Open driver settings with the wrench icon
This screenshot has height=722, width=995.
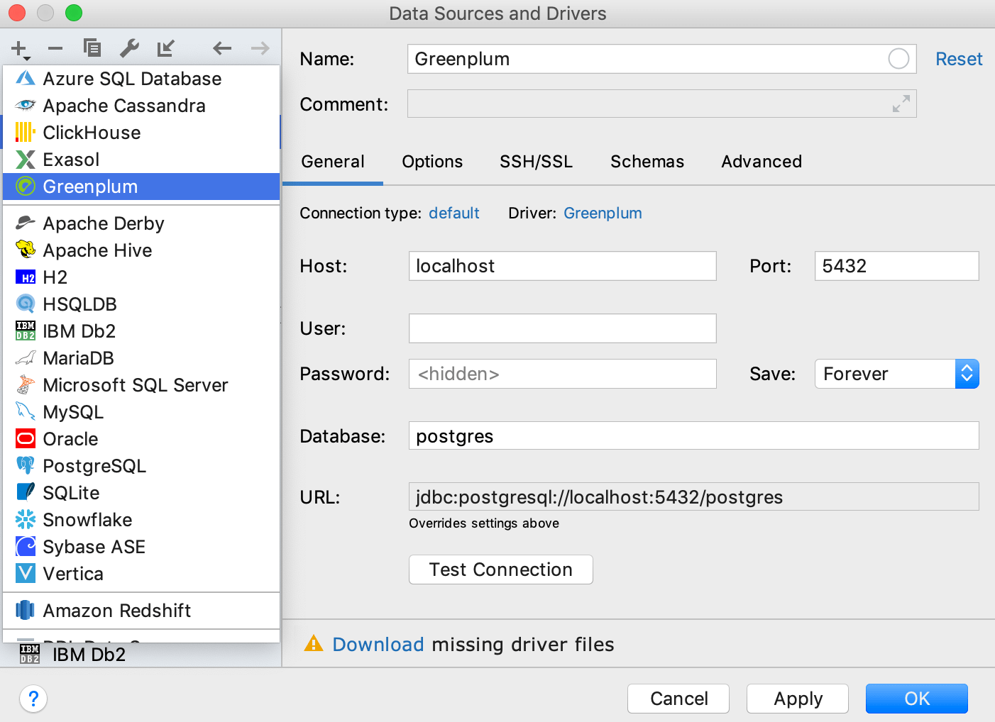tap(129, 48)
